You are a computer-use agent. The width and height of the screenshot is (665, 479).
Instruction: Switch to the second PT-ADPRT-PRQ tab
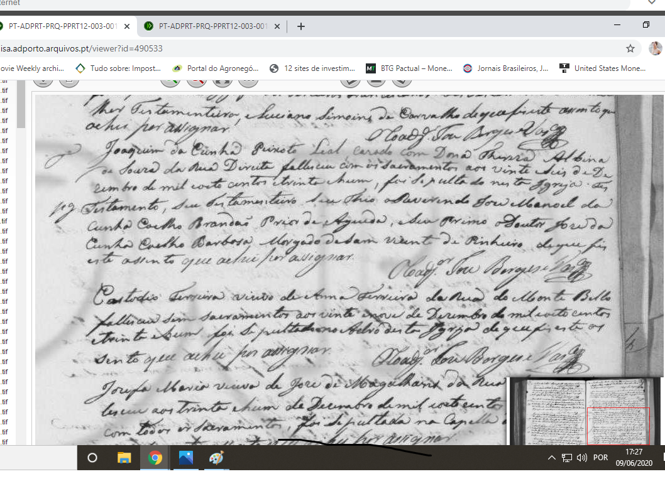coord(207,26)
